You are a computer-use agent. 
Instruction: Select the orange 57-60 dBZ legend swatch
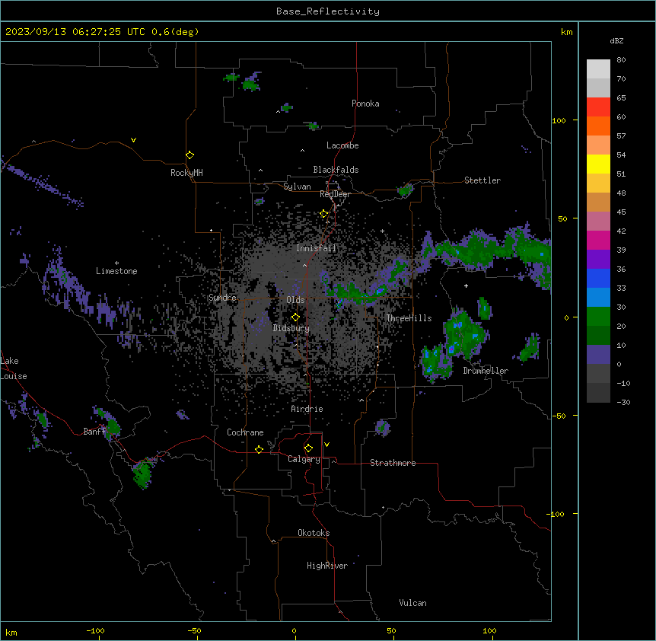click(x=598, y=126)
